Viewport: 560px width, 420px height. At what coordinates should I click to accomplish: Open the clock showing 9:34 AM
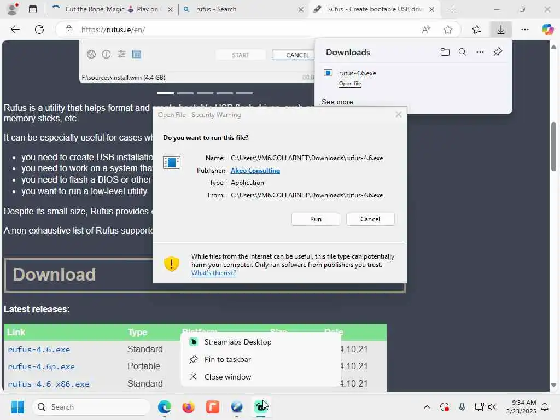(521, 407)
